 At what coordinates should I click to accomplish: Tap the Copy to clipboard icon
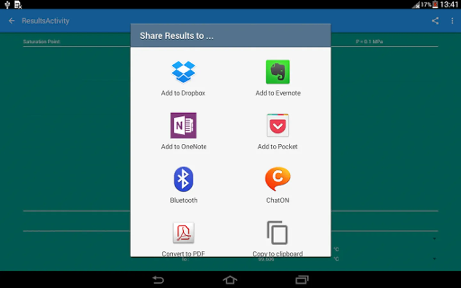point(277,233)
